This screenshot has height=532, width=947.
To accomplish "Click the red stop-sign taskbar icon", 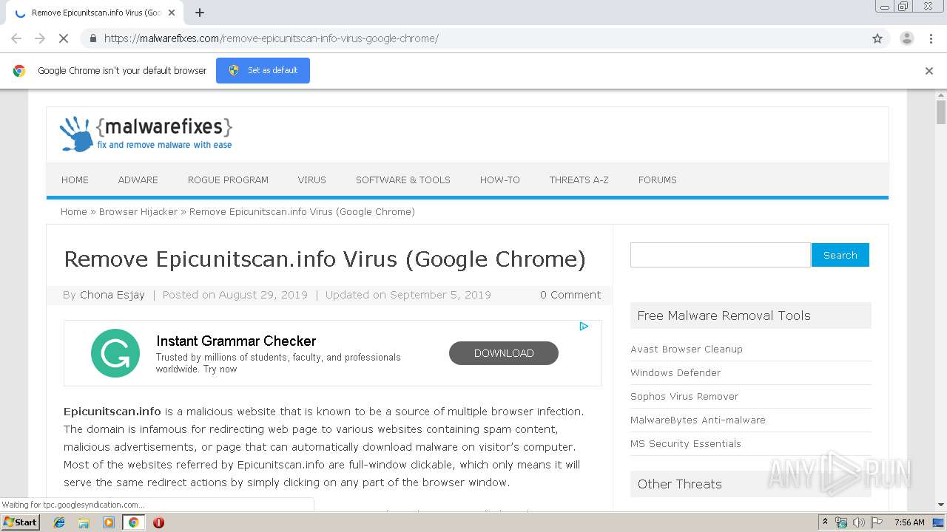I will [158, 522].
